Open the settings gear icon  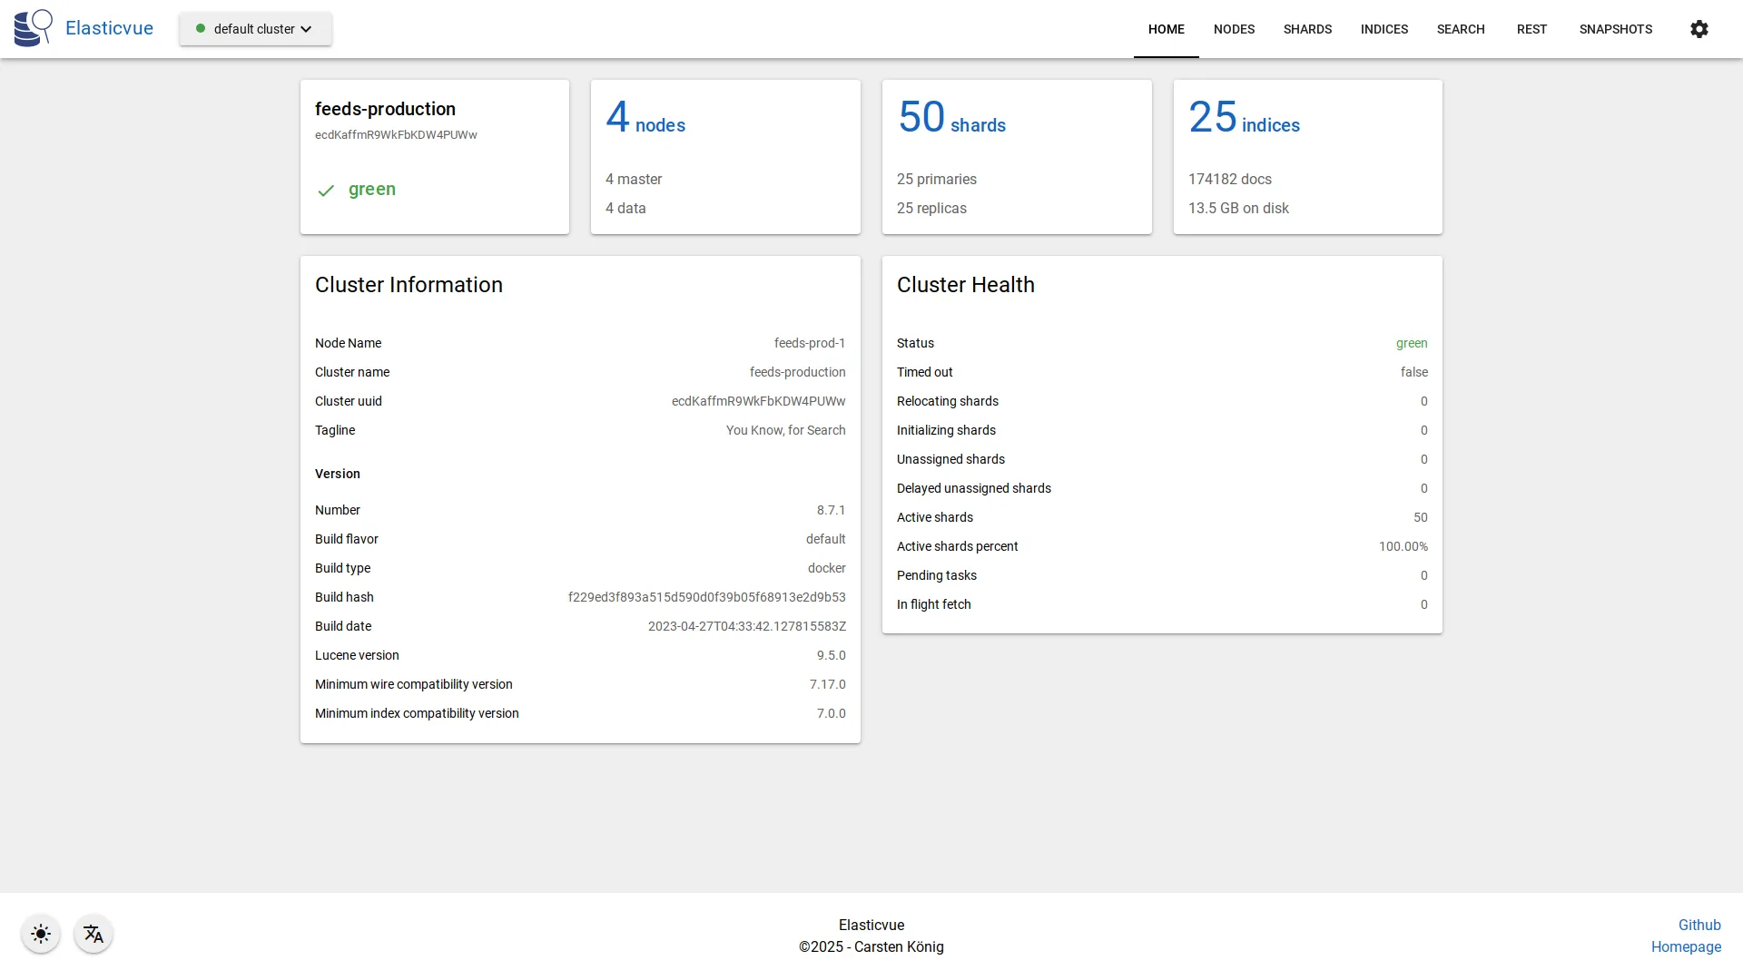1699,29
